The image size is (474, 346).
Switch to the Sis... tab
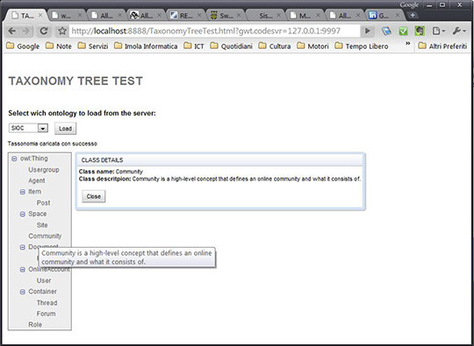pos(264,16)
